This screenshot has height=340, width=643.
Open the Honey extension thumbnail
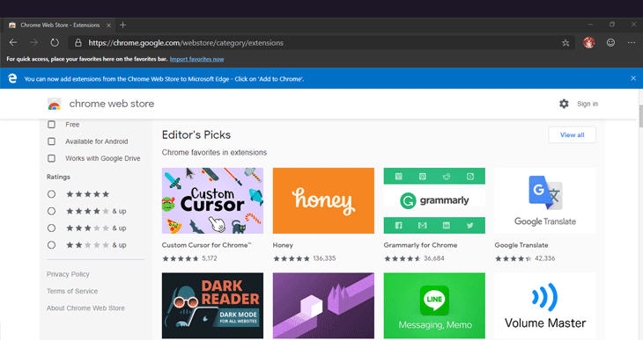point(323,200)
